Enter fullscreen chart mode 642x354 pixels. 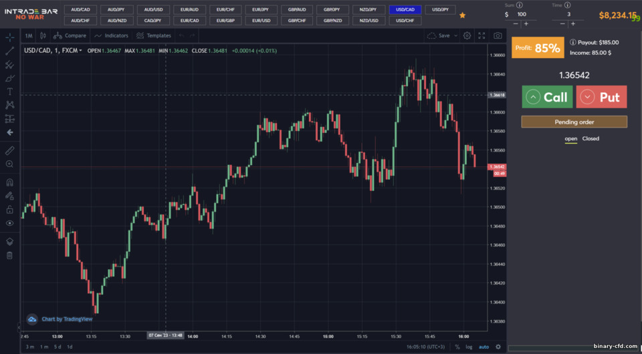point(482,35)
